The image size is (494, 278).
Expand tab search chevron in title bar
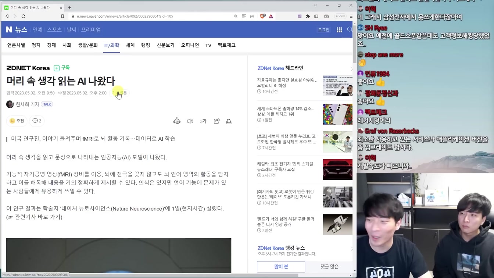click(315, 6)
